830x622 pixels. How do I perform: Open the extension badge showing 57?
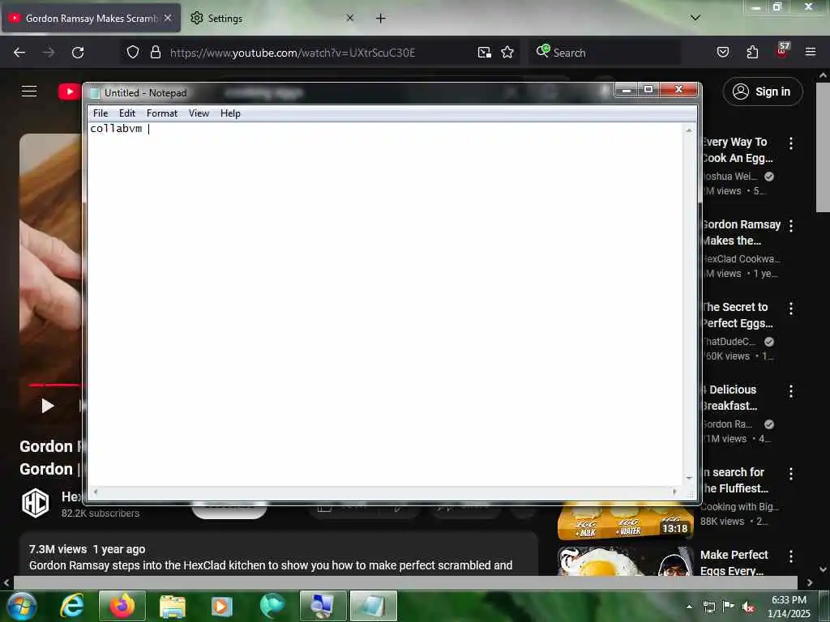[782, 50]
